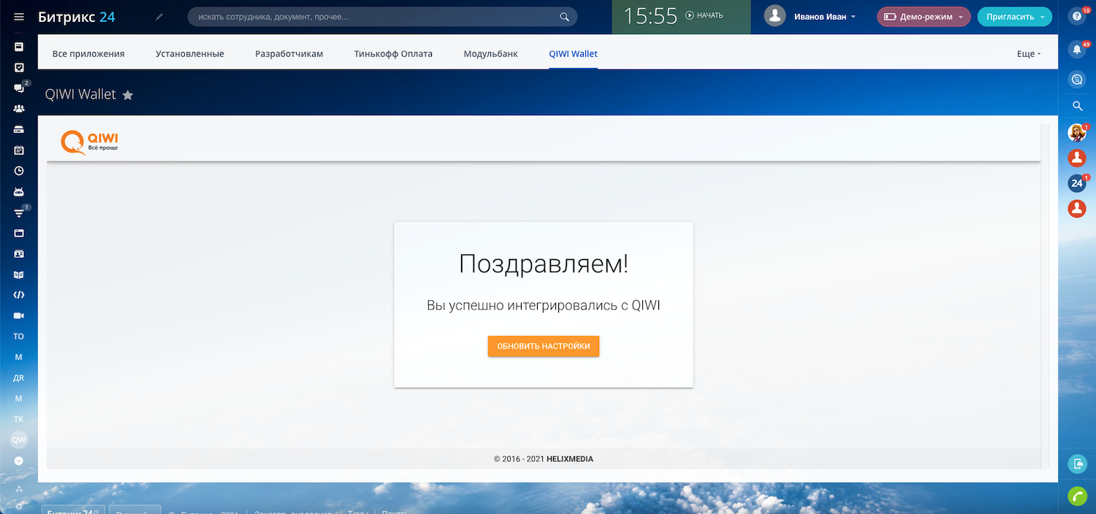Open the Установленные tab
The height and width of the screenshot is (514, 1096).
190,54
